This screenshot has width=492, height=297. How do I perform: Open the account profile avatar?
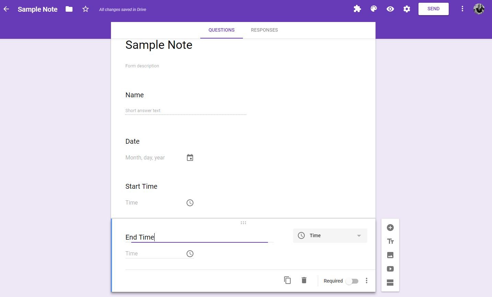(x=479, y=9)
